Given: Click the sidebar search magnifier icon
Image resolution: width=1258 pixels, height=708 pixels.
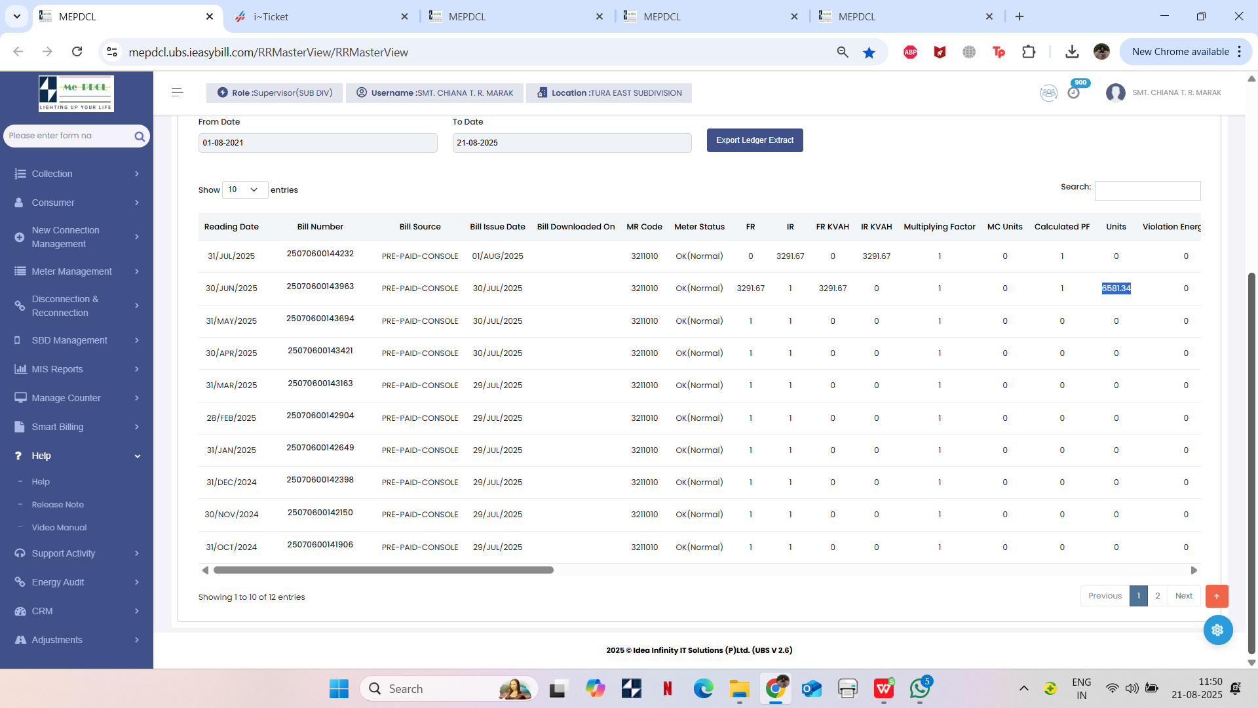Looking at the screenshot, I should point(140,136).
